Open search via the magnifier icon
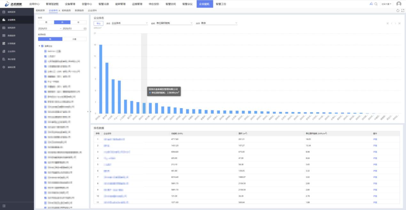Viewport: 406px width, 210px height. point(376,4)
